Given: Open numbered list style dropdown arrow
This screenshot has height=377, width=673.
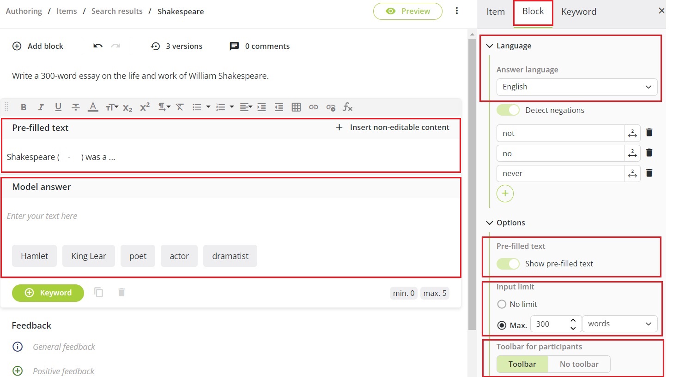Looking at the screenshot, I should [232, 107].
